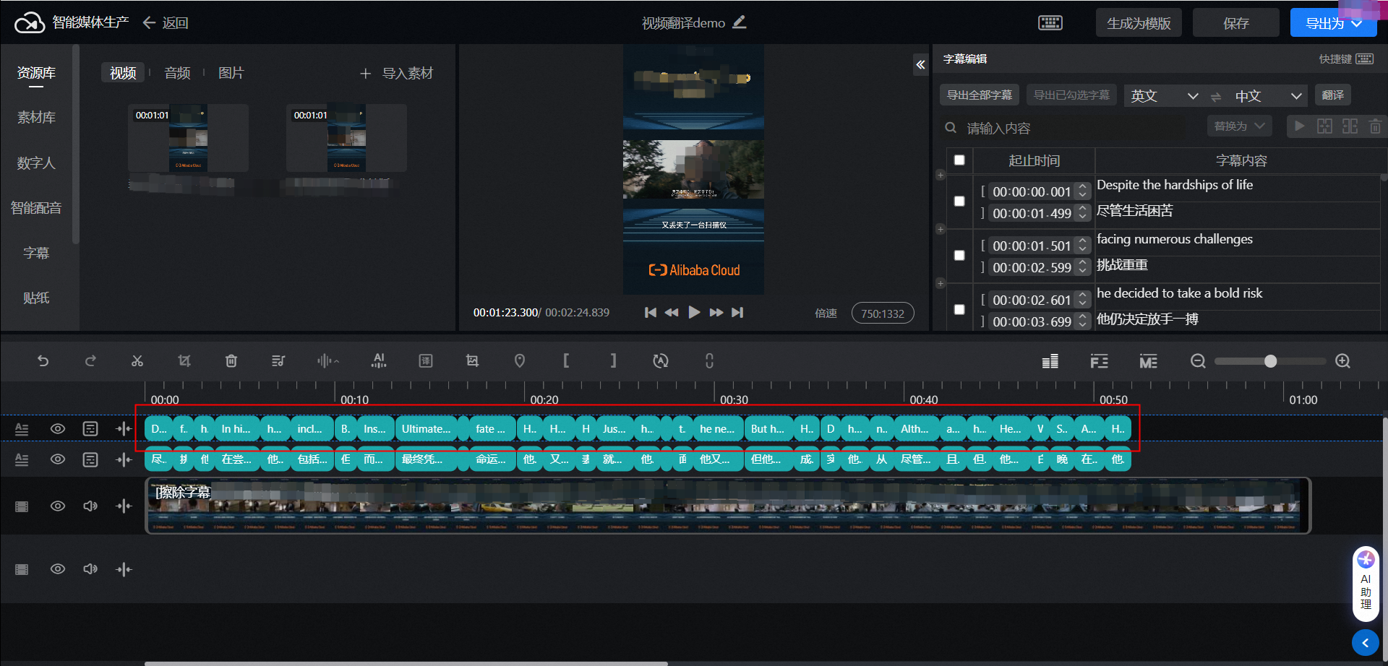Viewport: 1388px width, 666px height.
Task: Adjust end time 00:00:01.499 stepper
Action: click(x=1082, y=213)
